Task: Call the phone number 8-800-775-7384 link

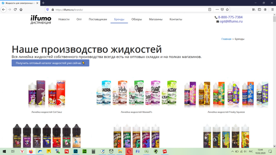Action: point(230,17)
